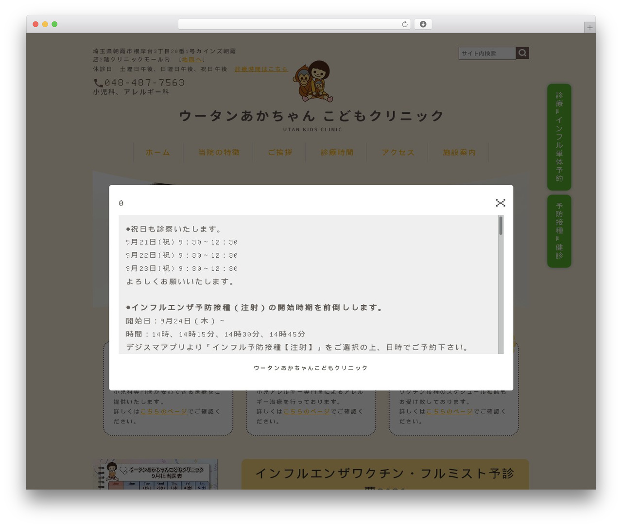The height and width of the screenshot is (527, 622).
Task: Click the site search magnifier button
Action: [522, 53]
